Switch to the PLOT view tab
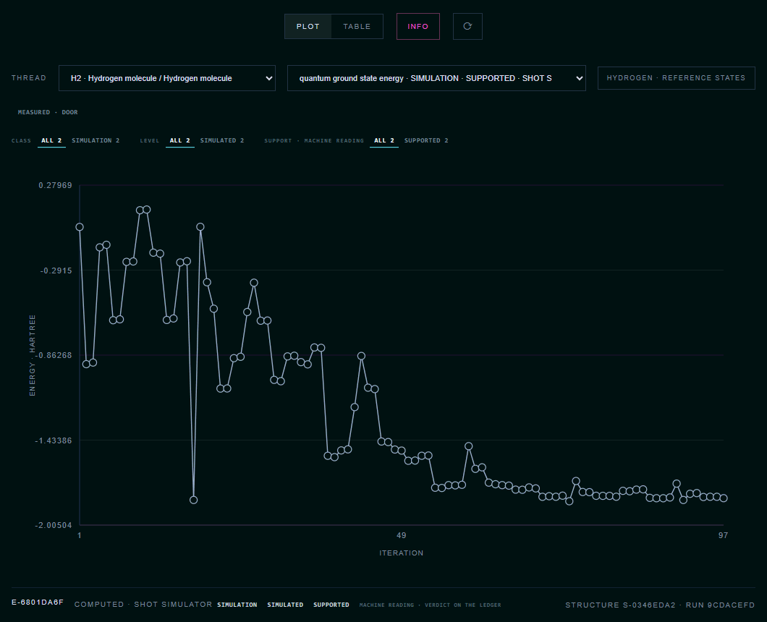The image size is (767, 622). click(308, 27)
